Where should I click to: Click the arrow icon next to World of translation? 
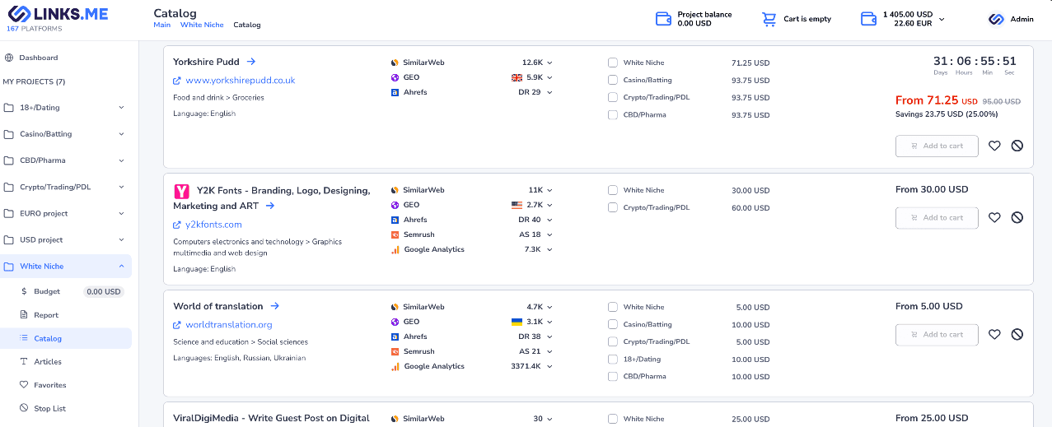[x=275, y=306]
